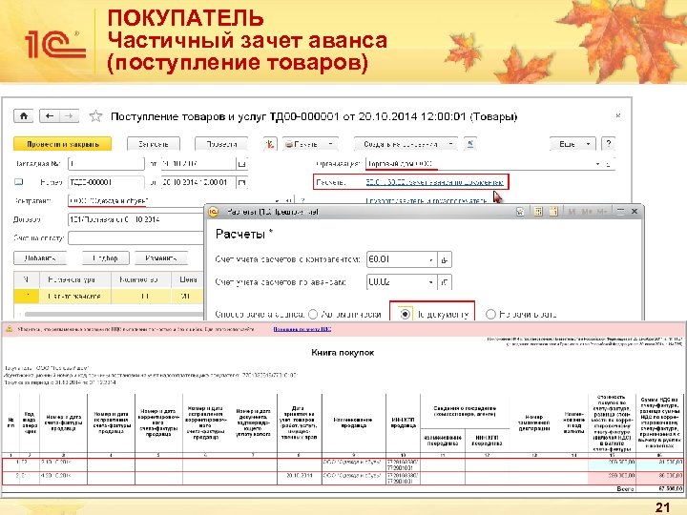Open the Расчеты settings hyperlink
The height and width of the screenshot is (515, 687).
pos(435,182)
